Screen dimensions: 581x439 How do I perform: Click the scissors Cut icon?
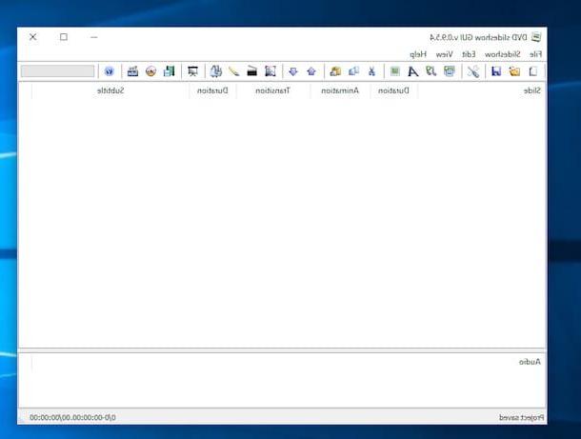click(x=371, y=71)
